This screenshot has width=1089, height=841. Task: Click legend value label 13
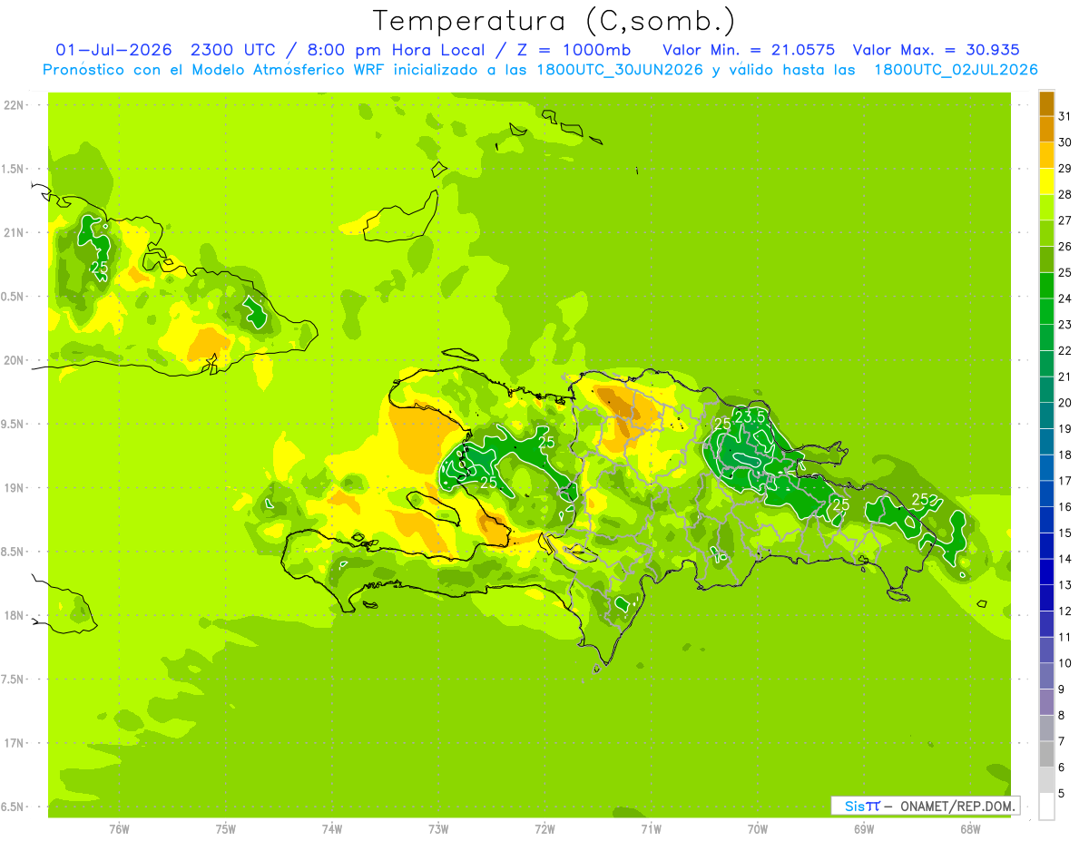tap(1064, 585)
